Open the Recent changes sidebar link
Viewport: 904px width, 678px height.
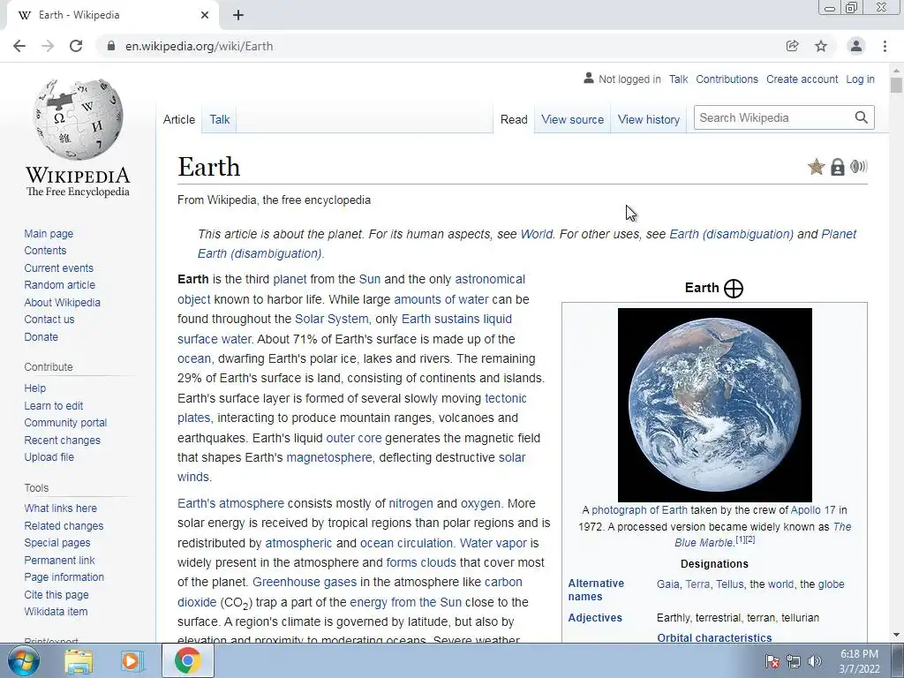tap(63, 440)
